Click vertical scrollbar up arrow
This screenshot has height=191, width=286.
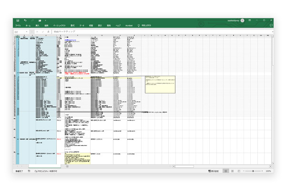pyautogui.click(x=273, y=36)
